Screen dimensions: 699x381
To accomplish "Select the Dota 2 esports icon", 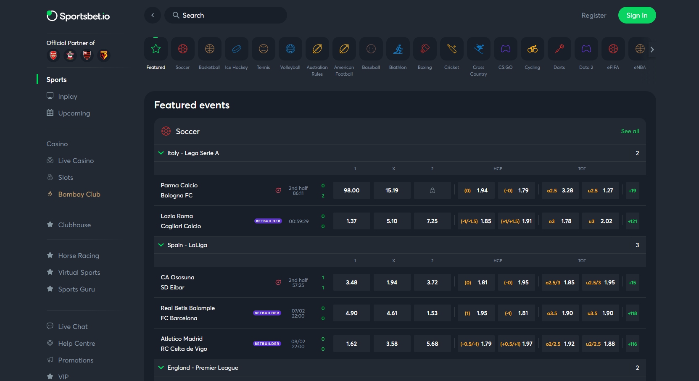I will coord(586,49).
